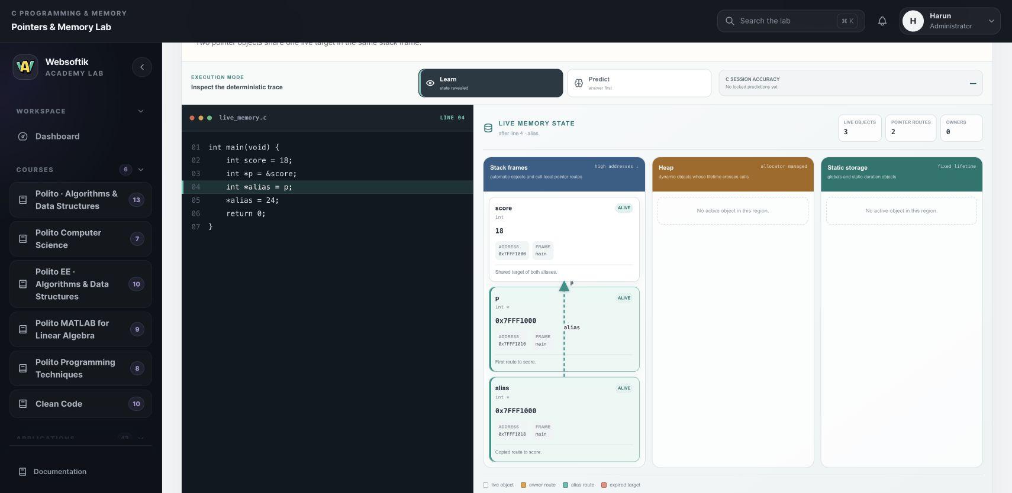The height and width of the screenshot is (493, 1012).
Task: Click the Polito MATLAB for Linear Algebra icon
Action: pos(23,329)
